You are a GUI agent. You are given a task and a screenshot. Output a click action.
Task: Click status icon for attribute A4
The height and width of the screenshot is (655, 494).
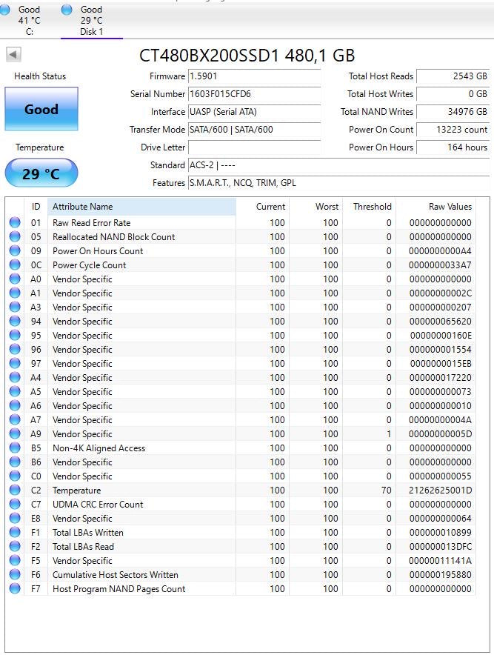point(15,377)
